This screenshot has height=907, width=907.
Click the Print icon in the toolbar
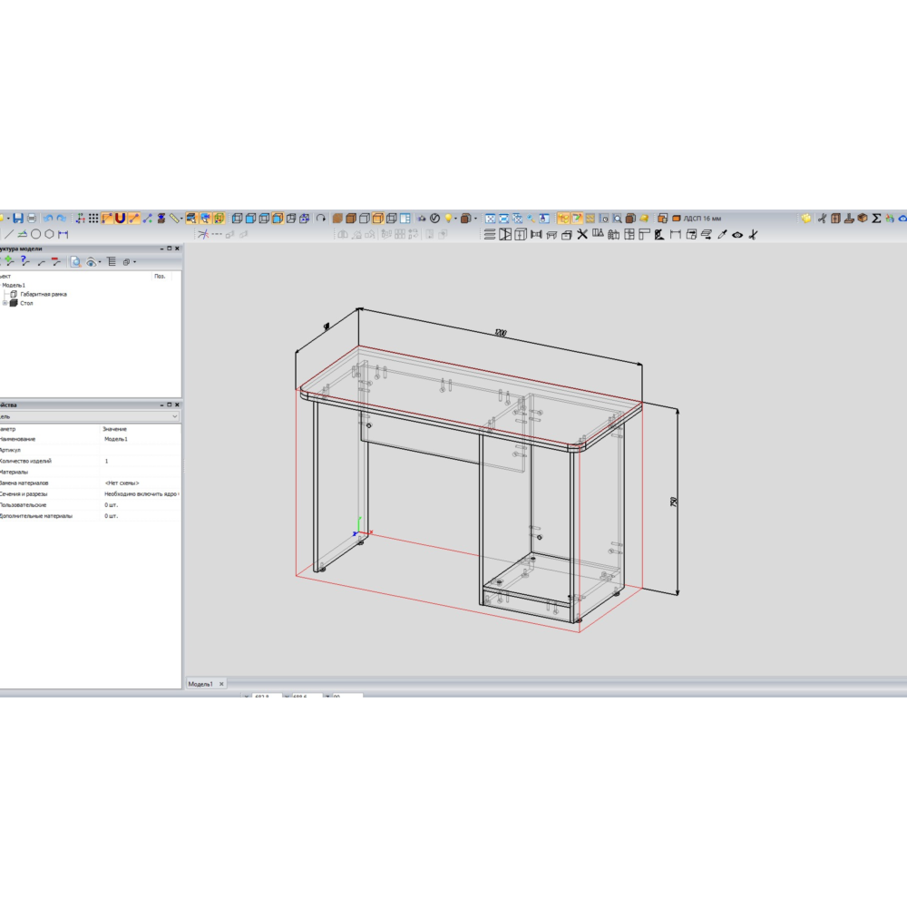[32, 219]
